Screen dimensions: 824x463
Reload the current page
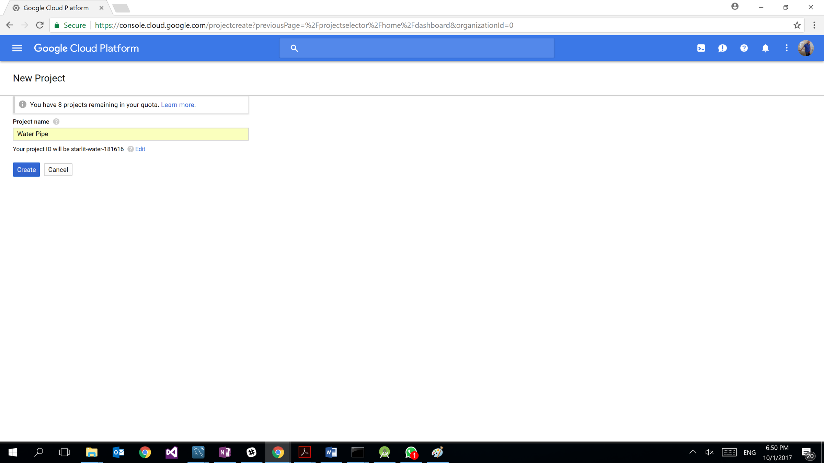tap(40, 25)
